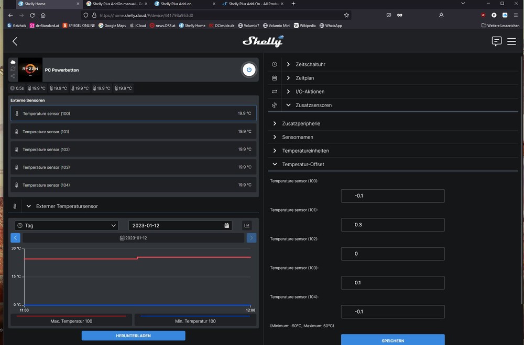Click the calendar icon in date field
The image size is (524, 345).
point(226,225)
